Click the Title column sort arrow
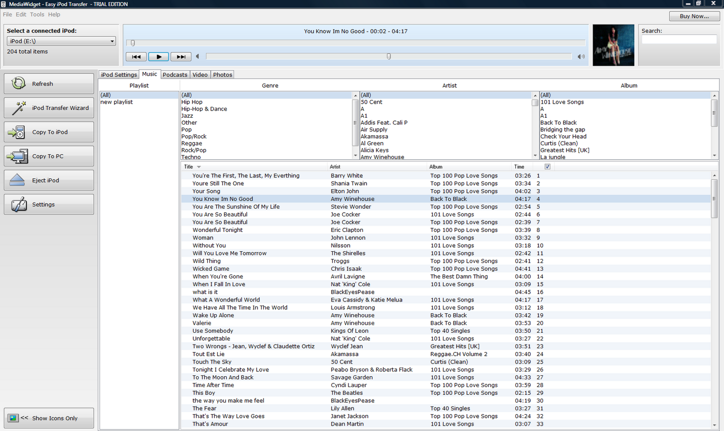 pos(199,167)
